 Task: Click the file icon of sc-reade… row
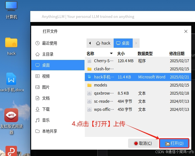[89, 101]
